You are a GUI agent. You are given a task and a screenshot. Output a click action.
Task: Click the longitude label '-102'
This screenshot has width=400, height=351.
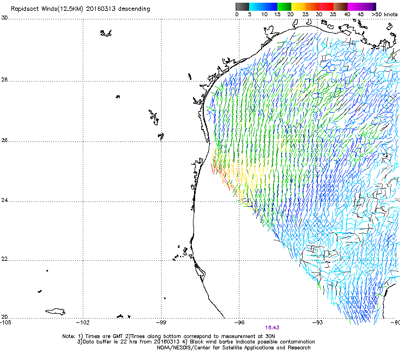pyautogui.click(x=83, y=322)
